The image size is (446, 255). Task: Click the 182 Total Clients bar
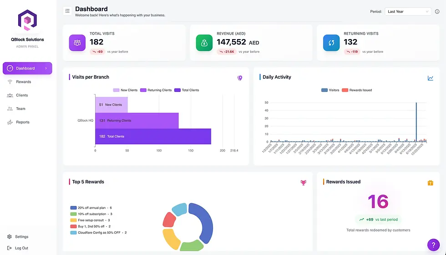click(153, 136)
